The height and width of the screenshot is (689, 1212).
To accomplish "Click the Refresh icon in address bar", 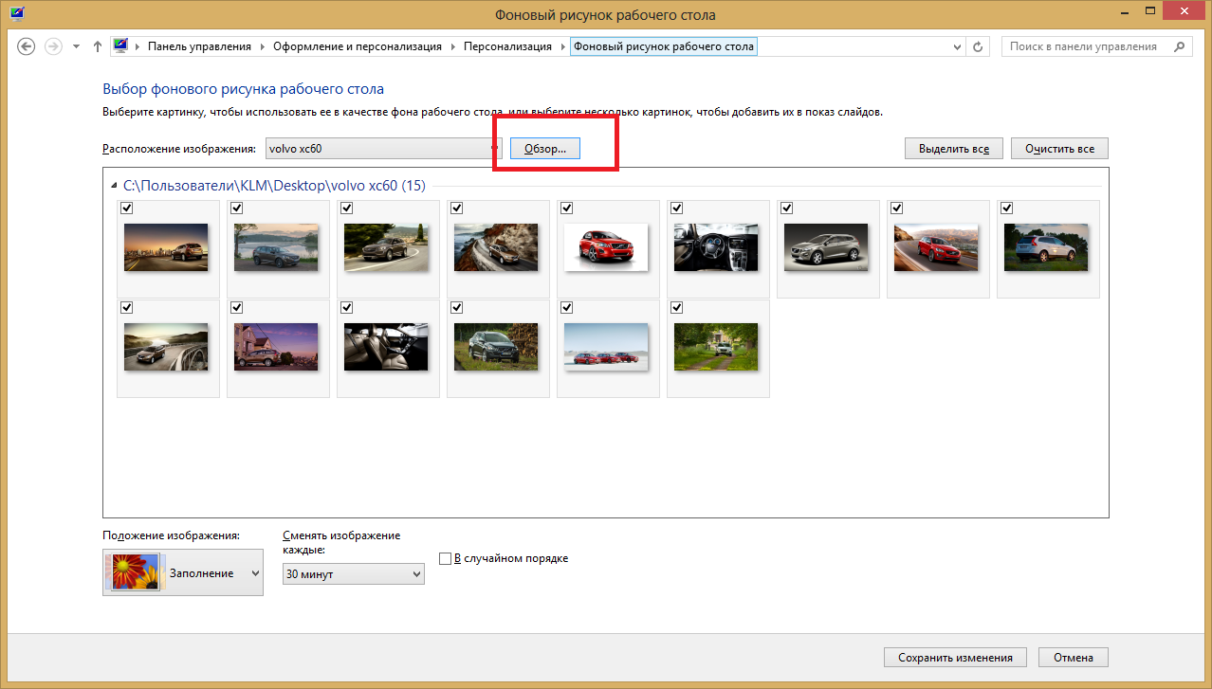I will (980, 46).
